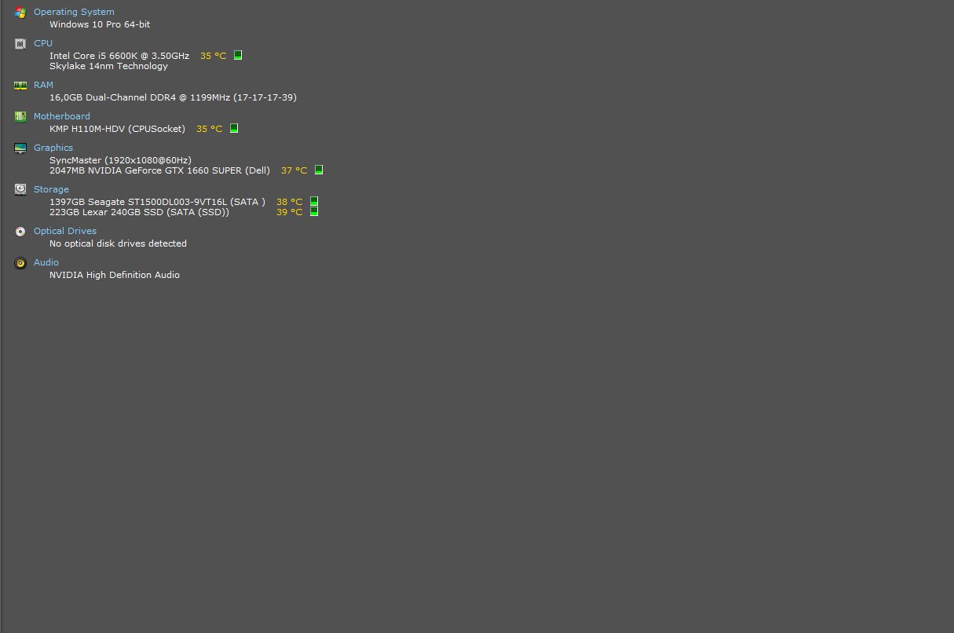
Task: Click the motherboard temperature value 35 °C
Action: point(209,129)
